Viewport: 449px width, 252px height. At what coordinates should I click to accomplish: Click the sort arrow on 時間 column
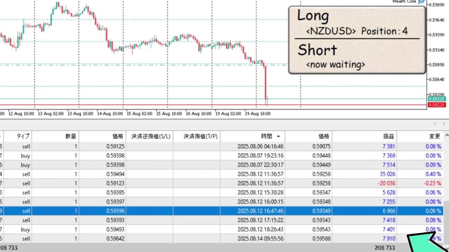(279, 136)
